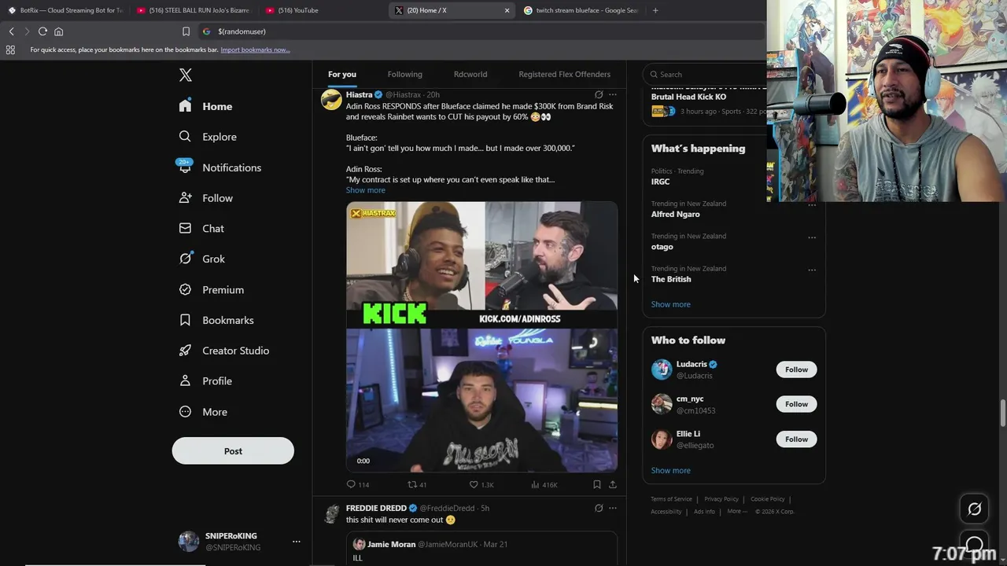Screen dimensions: 1007x566
Task: Expand Hiastra post with Show more
Action: pos(366,190)
